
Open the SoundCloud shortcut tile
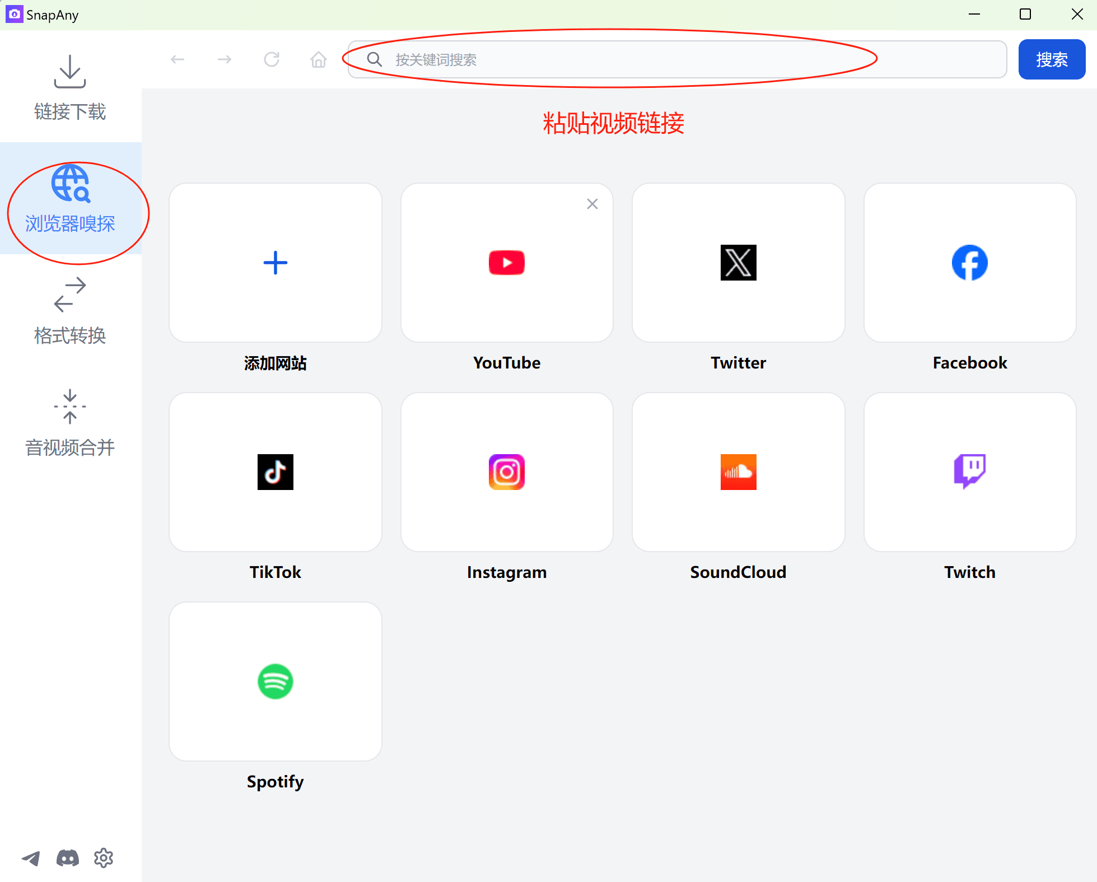point(738,472)
